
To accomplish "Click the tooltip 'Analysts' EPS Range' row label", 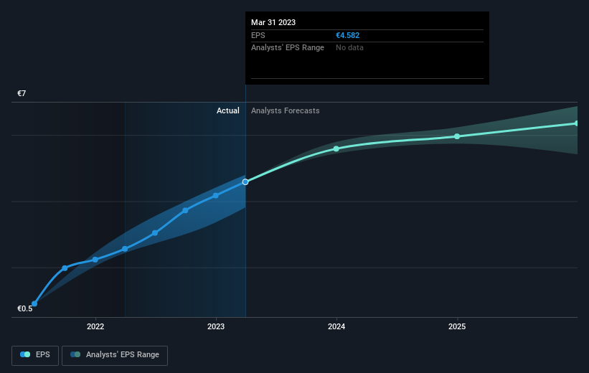I will point(288,48).
